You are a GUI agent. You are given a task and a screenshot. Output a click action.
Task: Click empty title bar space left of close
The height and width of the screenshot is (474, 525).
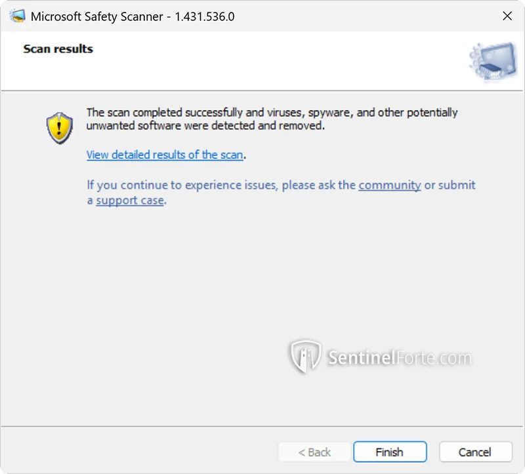coord(367,16)
